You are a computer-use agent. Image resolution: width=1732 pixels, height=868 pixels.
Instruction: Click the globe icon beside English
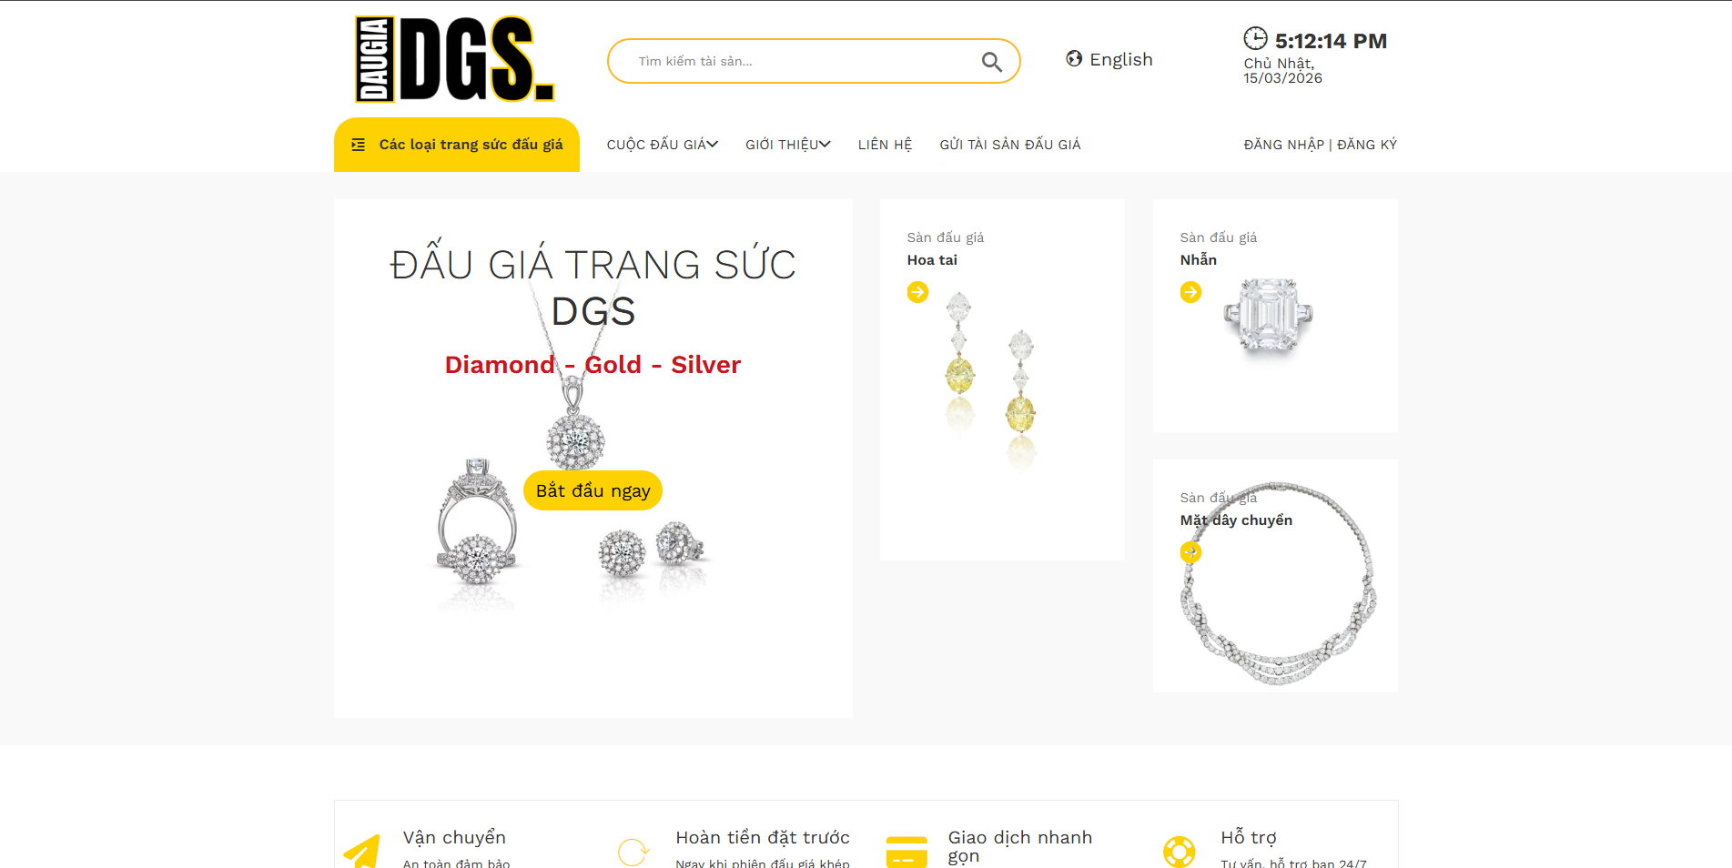[1074, 59]
